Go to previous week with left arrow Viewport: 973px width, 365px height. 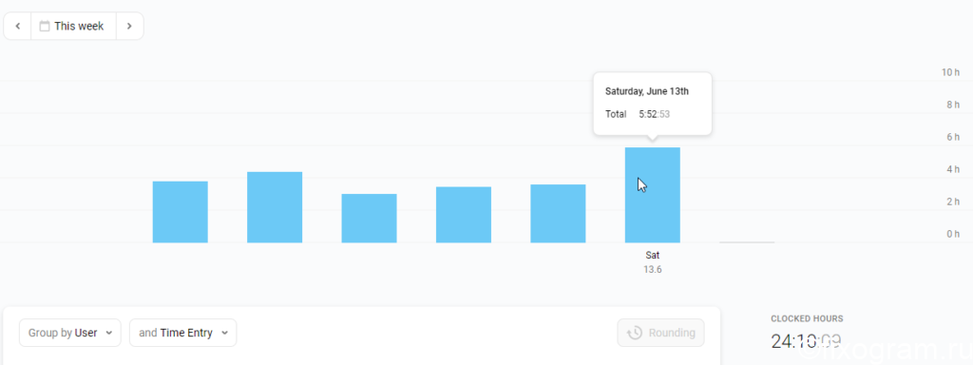click(17, 26)
